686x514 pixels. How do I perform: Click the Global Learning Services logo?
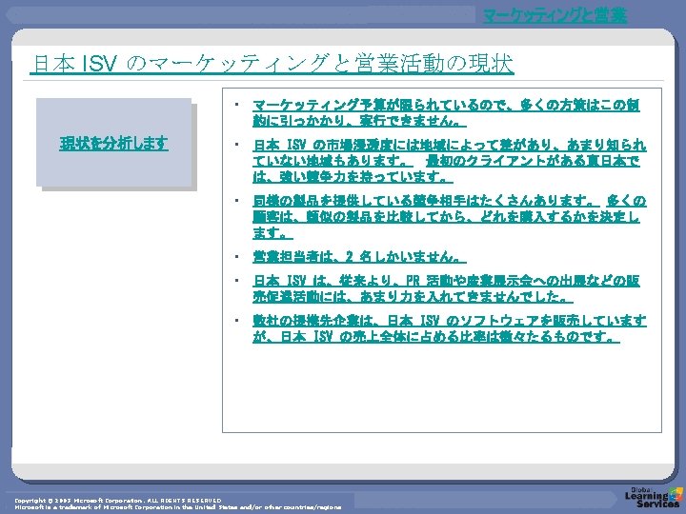654,497
